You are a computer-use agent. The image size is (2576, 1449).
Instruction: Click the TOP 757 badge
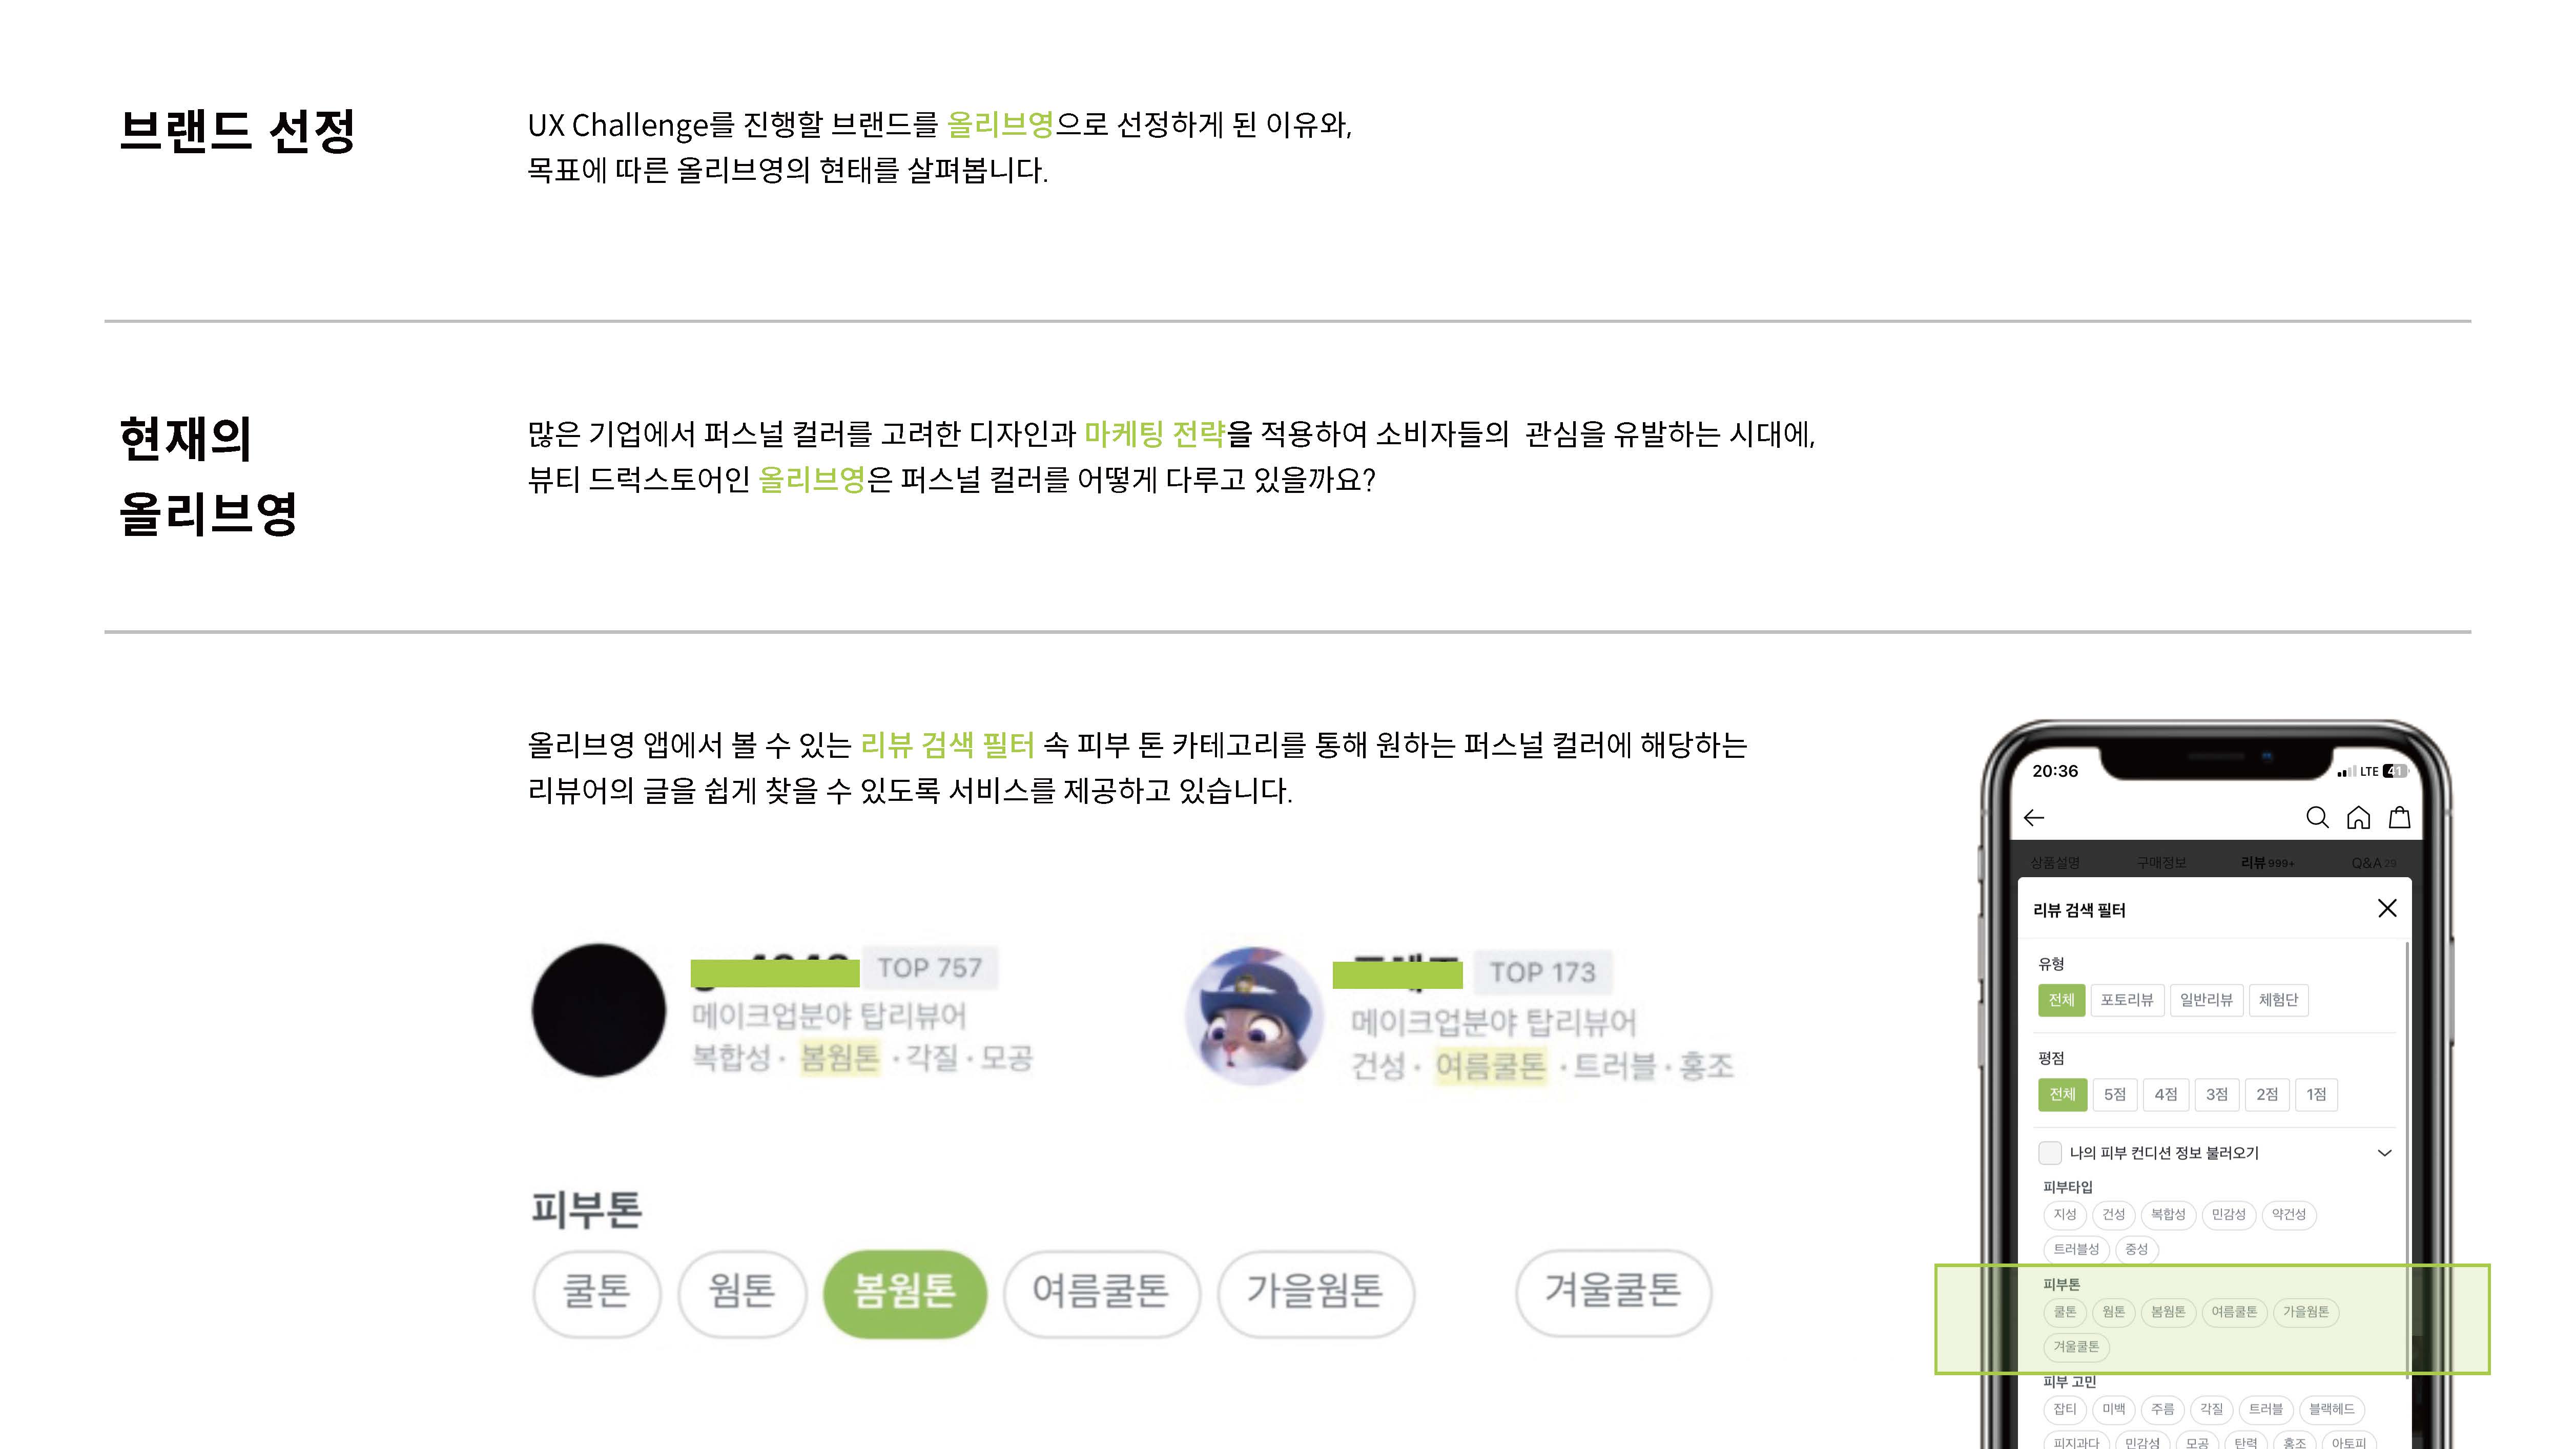click(x=929, y=968)
